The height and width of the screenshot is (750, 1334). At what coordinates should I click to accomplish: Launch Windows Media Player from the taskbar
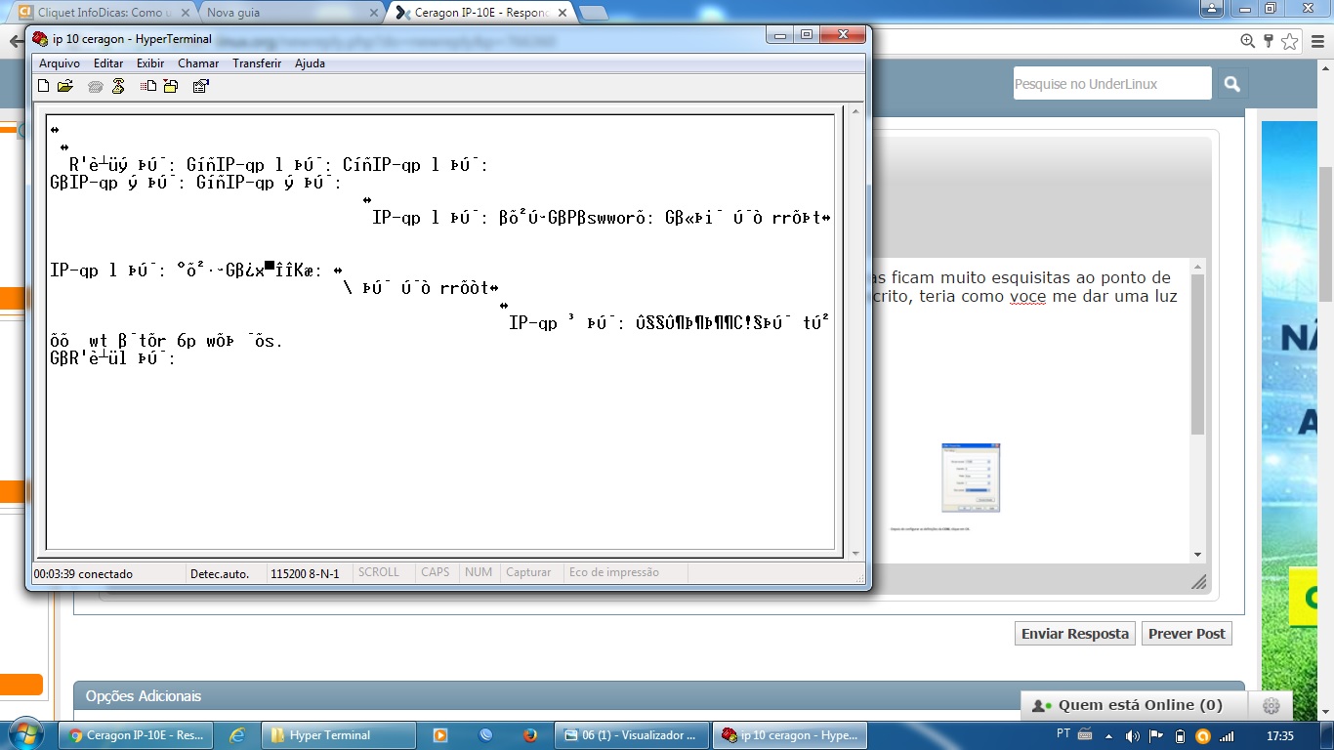(x=440, y=735)
